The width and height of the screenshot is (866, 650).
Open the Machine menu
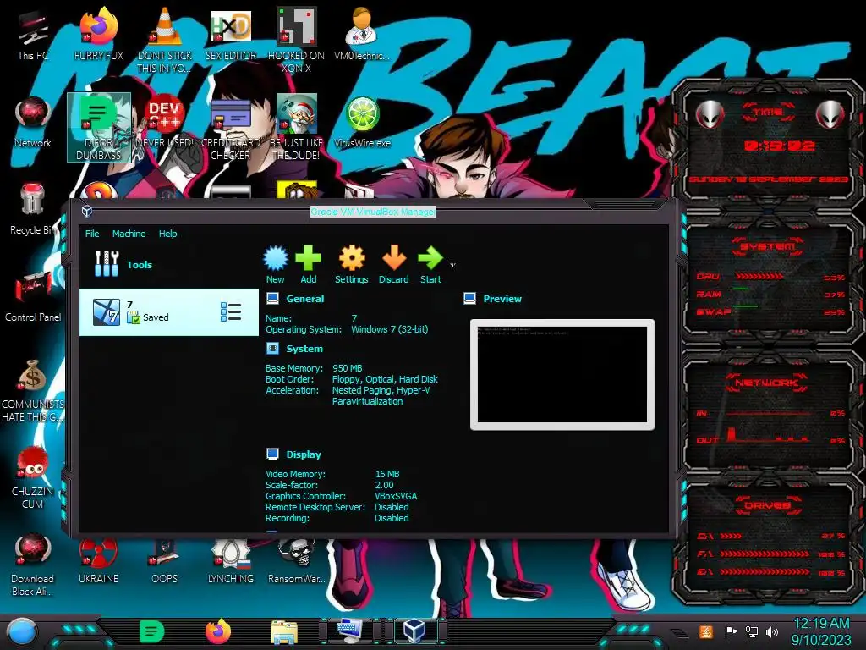coord(129,234)
